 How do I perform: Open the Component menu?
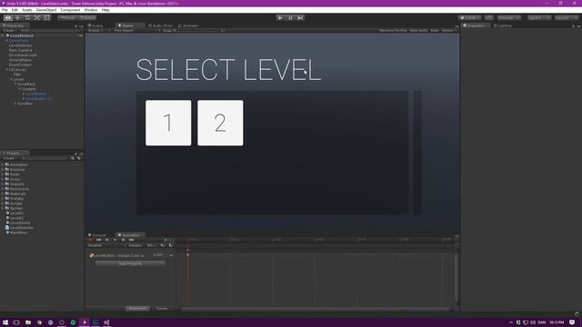tap(70, 10)
